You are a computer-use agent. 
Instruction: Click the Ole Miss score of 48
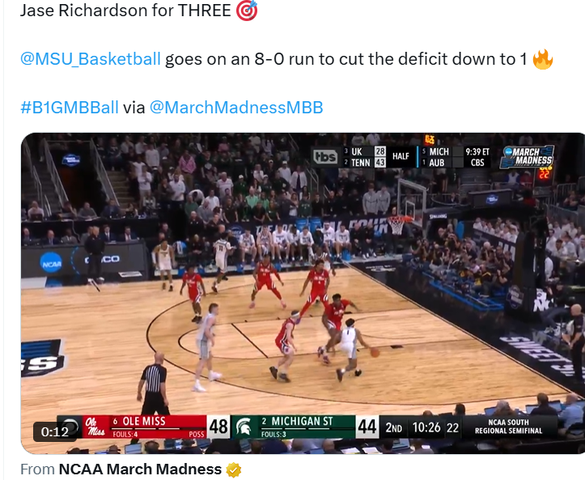pos(218,427)
